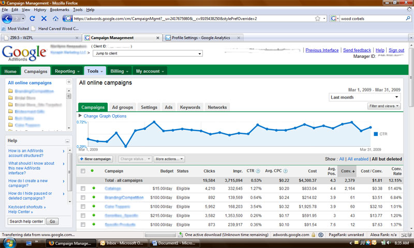Open the Last month date range dropdown

point(364,97)
